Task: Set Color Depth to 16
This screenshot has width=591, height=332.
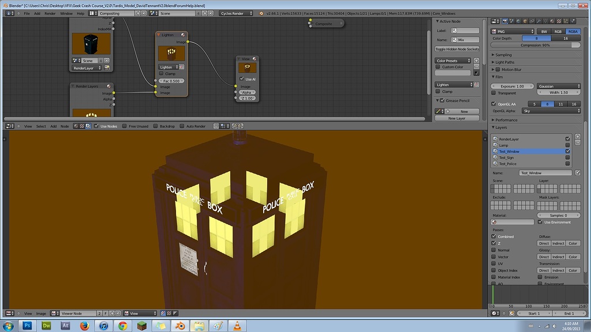Action: (x=566, y=38)
